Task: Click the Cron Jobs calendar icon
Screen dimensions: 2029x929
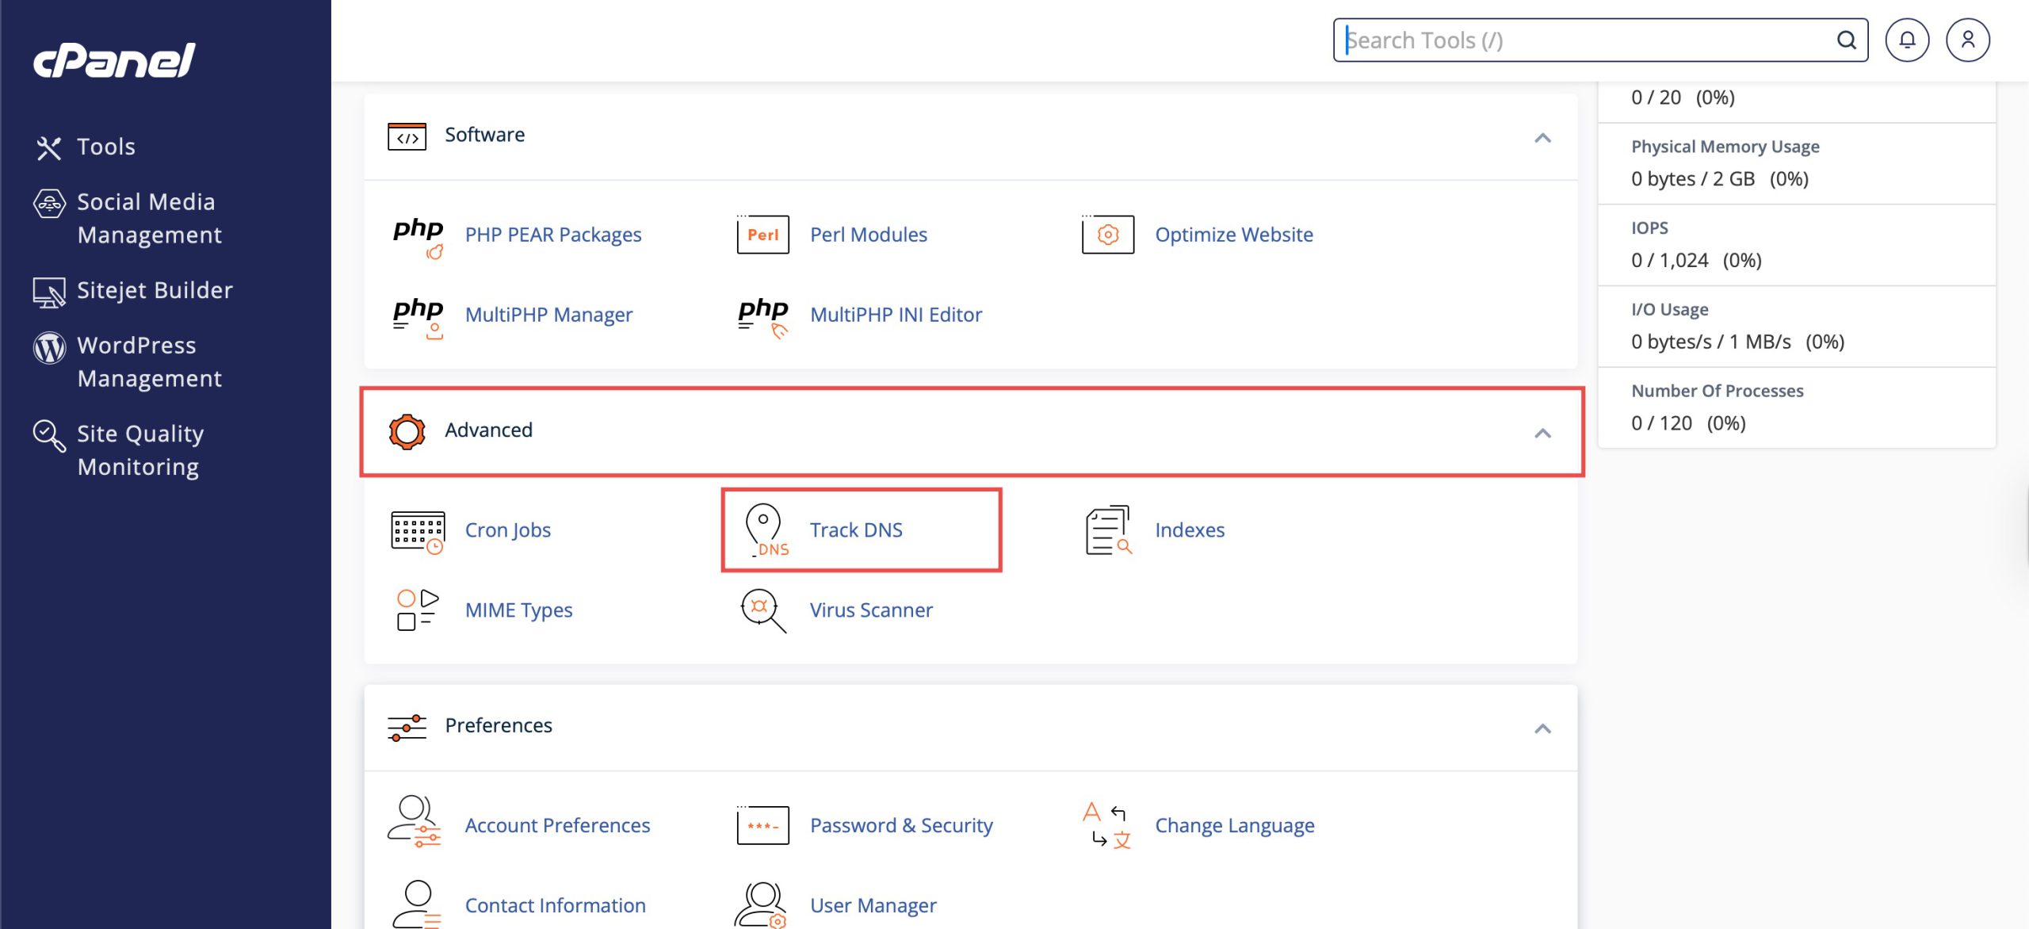Action: [x=418, y=531]
